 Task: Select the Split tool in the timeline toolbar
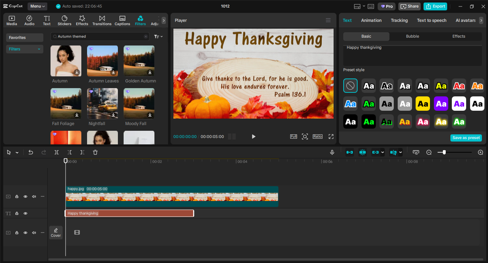(56, 152)
